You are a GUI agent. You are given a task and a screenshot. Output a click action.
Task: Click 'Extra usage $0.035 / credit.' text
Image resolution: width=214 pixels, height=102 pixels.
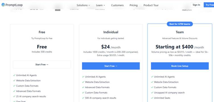click(x=111, y=56)
